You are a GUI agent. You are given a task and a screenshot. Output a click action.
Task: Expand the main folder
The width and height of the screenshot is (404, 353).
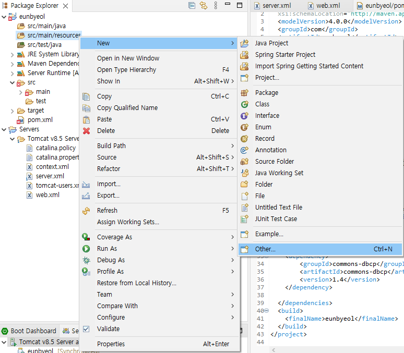(20, 92)
